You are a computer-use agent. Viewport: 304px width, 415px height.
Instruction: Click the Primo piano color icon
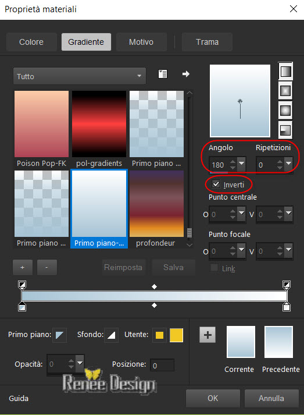point(59,335)
